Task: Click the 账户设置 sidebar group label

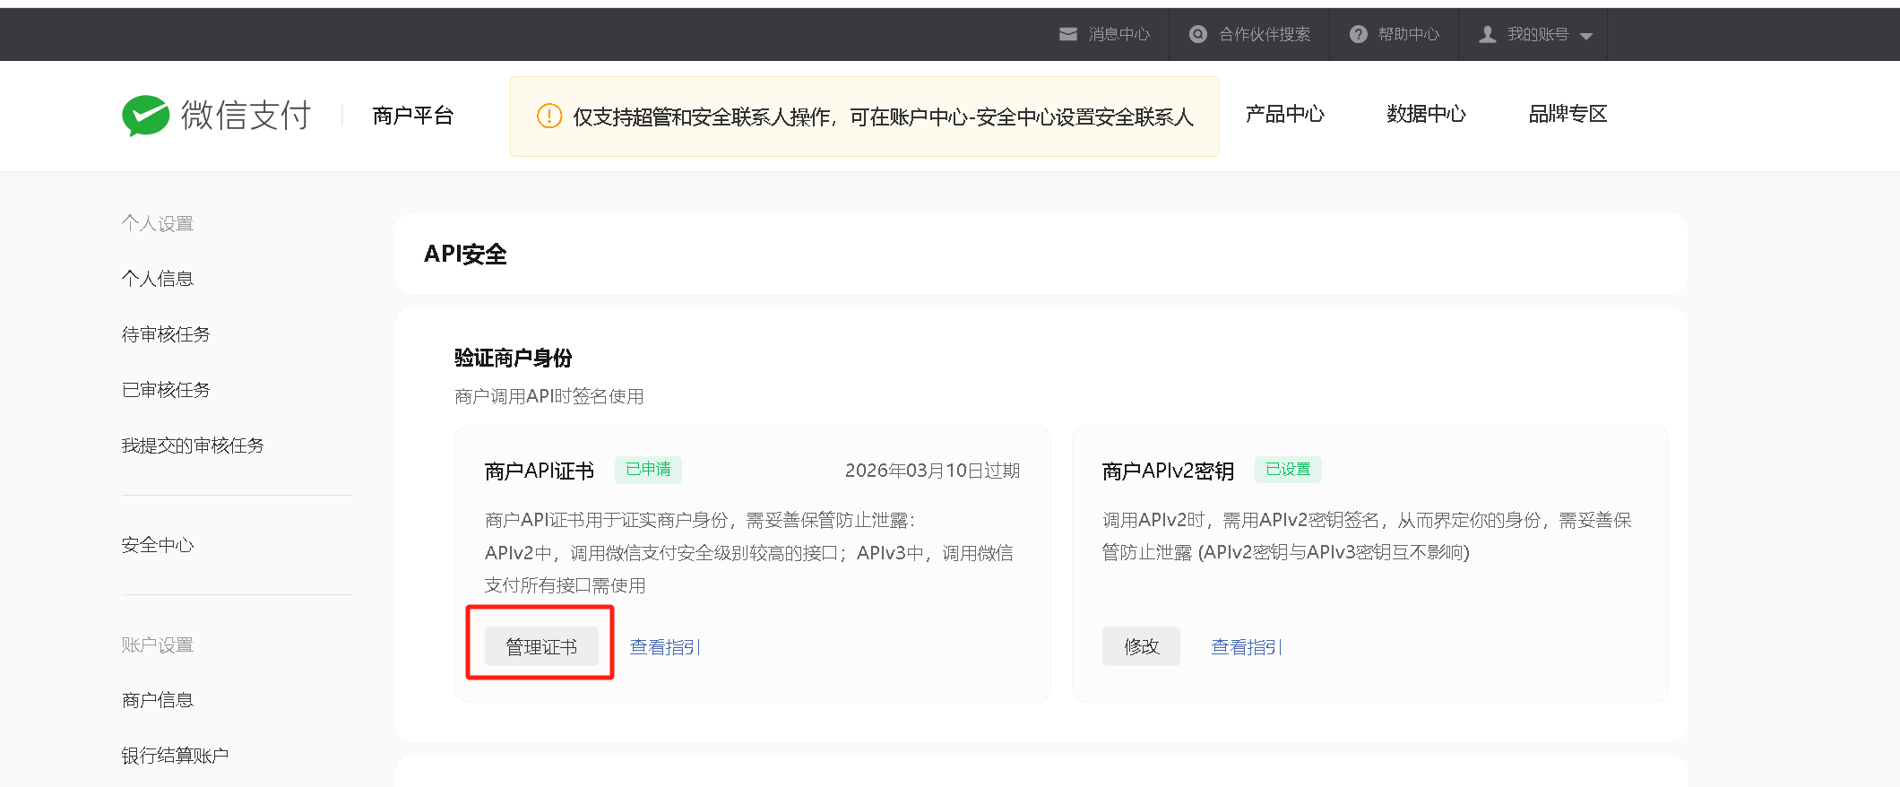Action: tap(158, 644)
